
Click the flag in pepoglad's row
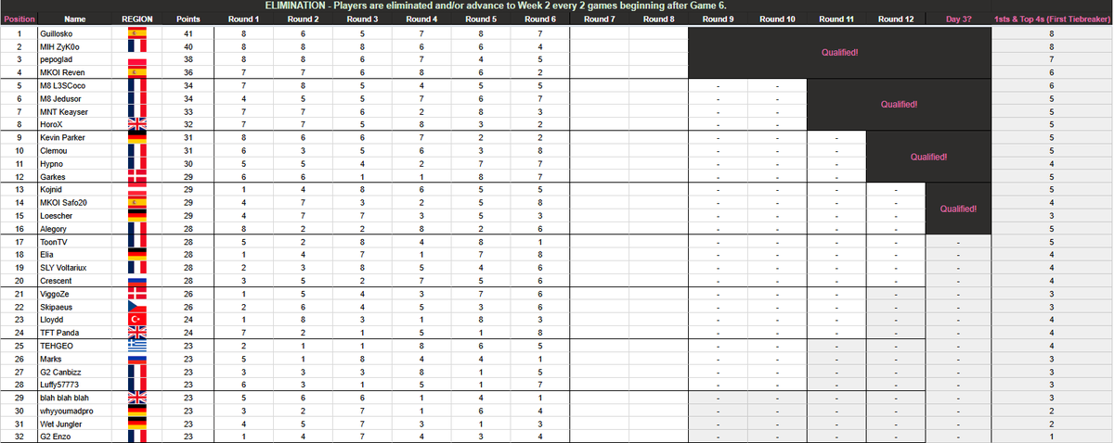(137, 58)
